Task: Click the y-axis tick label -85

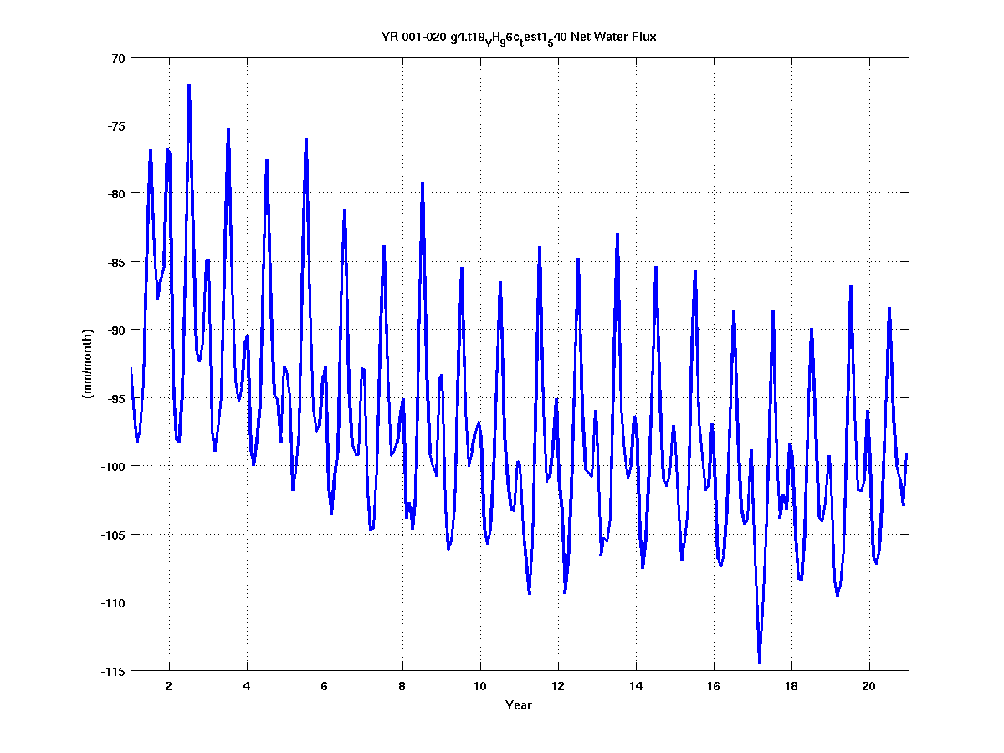Action: click(116, 262)
